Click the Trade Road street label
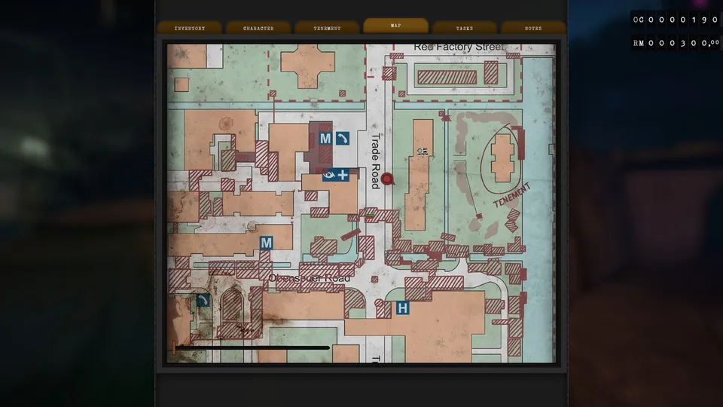The width and height of the screenshot is (723, 407). [376, 161]
